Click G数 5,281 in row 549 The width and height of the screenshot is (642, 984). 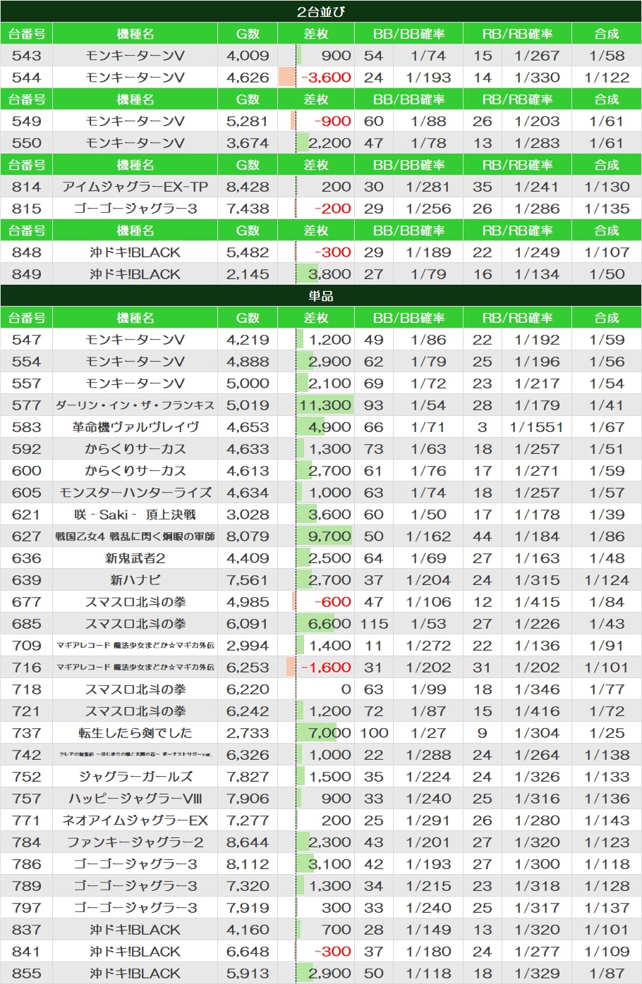point(248,121)
